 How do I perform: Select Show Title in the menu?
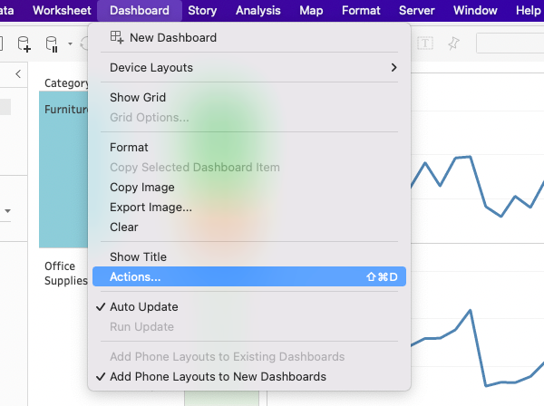(x=138, y=257)
